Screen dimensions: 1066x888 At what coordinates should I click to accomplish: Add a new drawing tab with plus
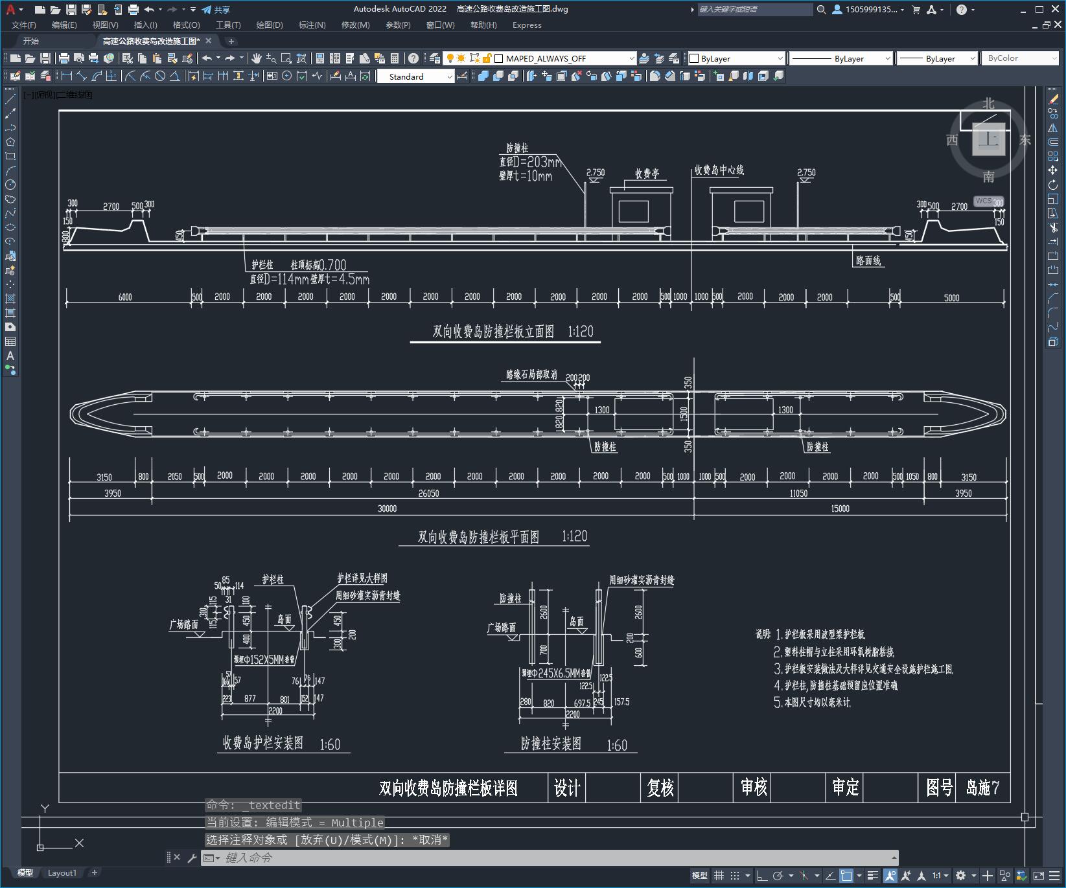(231, 41)
